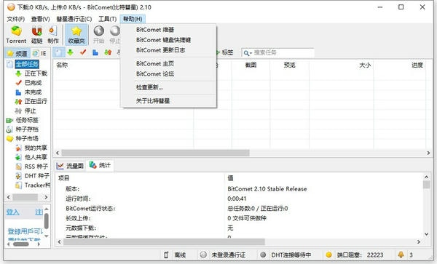This screenshot has height=264, width=437.
Task: Select 我的共享 in the sidebar
Action: click(x=36, y=148)
